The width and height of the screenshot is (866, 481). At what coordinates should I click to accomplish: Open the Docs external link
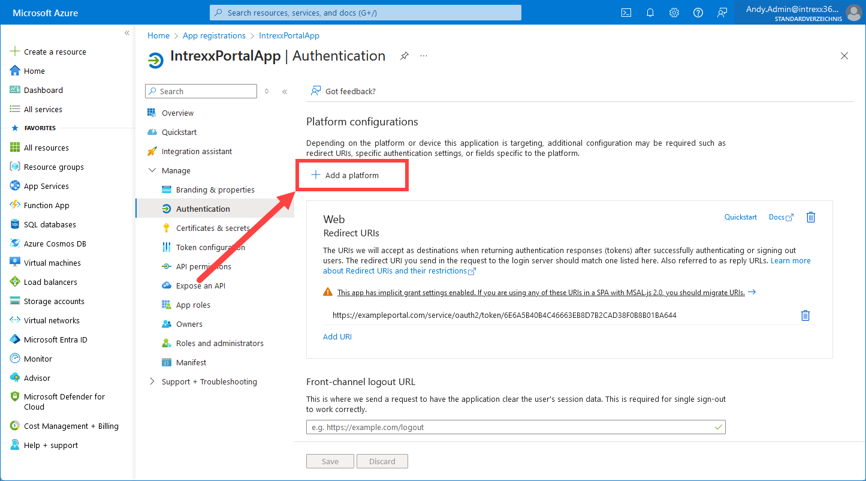click(x=781, y=217)
